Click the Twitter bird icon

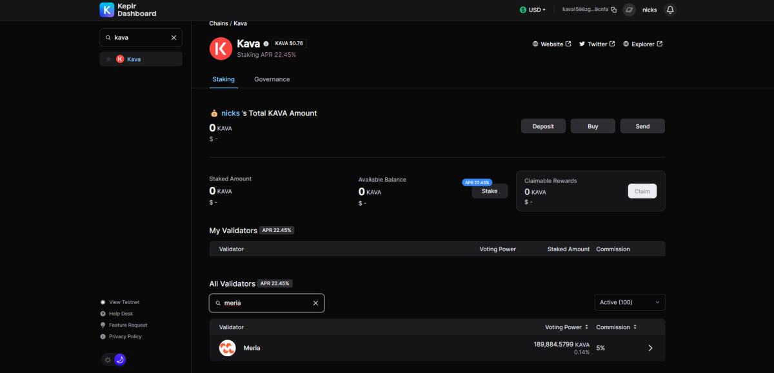582,44
